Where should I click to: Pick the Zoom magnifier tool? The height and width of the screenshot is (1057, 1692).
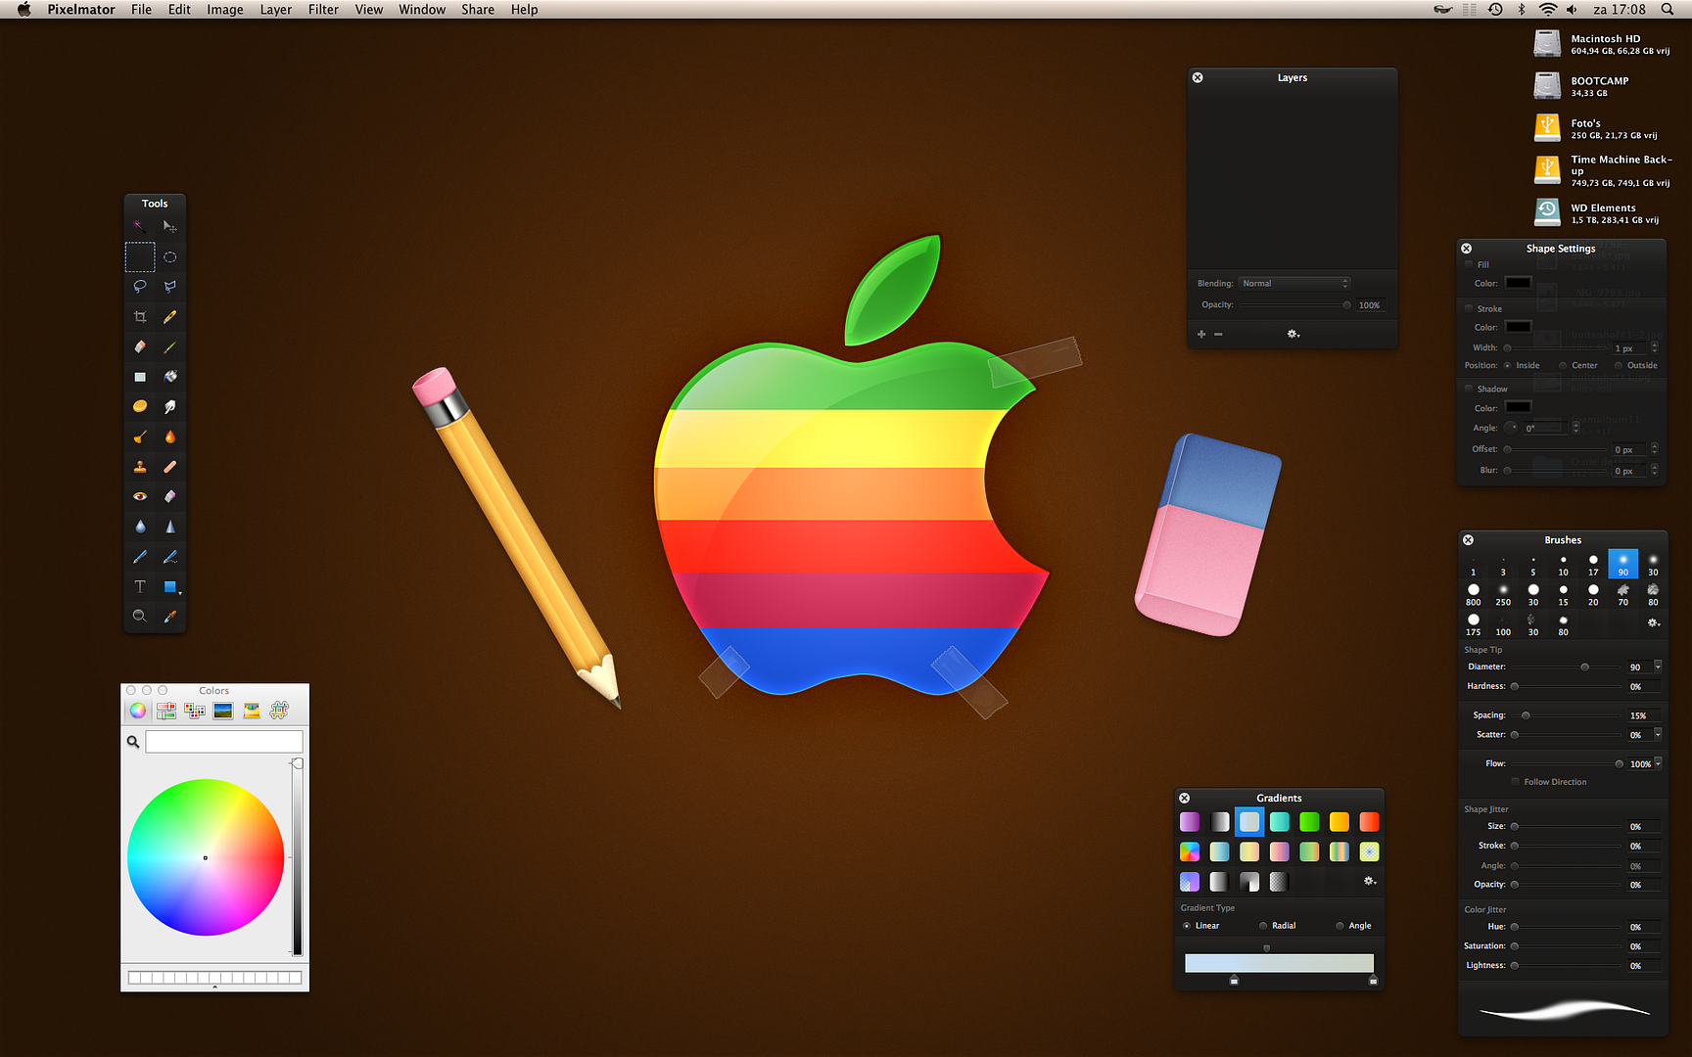pos(140,616)
